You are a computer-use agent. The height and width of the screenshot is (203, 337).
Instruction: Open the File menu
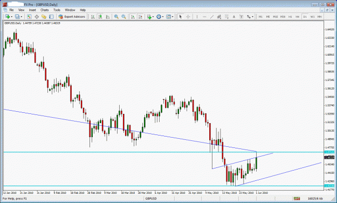(x=11, y=10)
